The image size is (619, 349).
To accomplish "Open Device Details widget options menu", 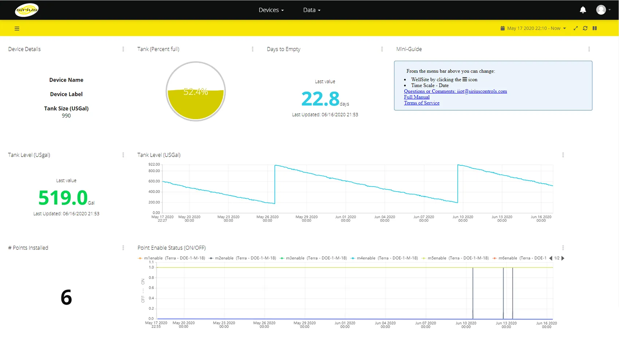I will pos(123,49).
